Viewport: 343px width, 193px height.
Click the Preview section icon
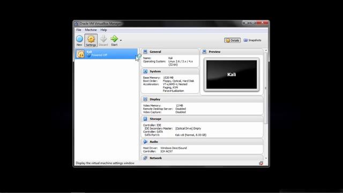(204, 51)
